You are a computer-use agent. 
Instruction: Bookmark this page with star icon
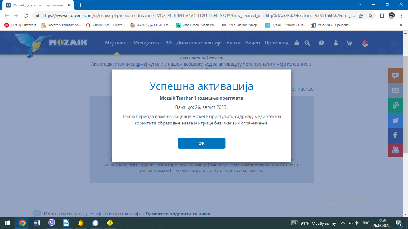(370, 15)
